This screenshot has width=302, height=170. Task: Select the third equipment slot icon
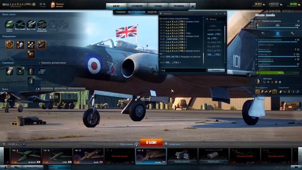(x=31, y=45)
